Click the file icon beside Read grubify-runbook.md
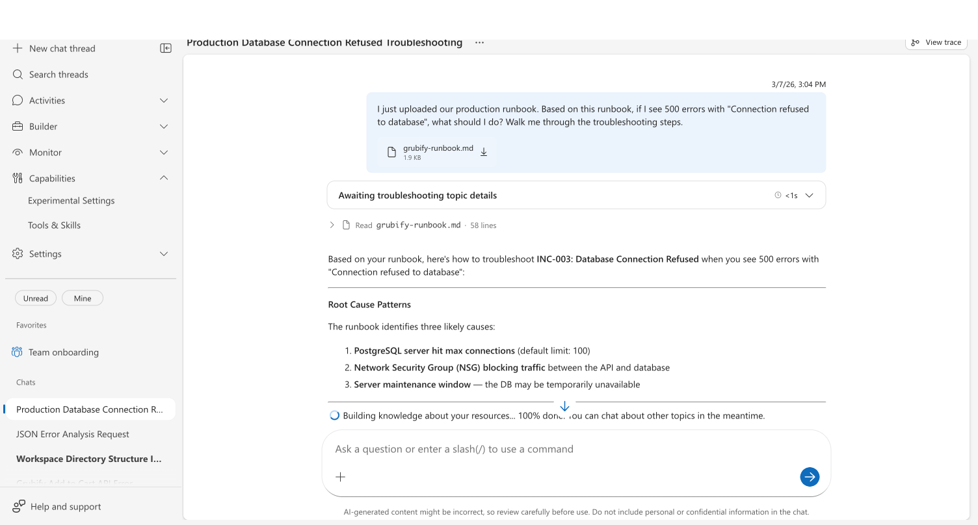This screenshot has width=978, height=525. (347, 225)
